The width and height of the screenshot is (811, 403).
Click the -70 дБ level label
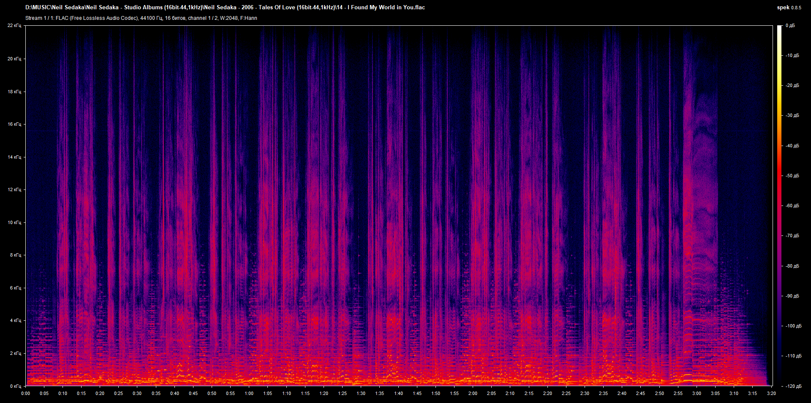coord(792,235)
